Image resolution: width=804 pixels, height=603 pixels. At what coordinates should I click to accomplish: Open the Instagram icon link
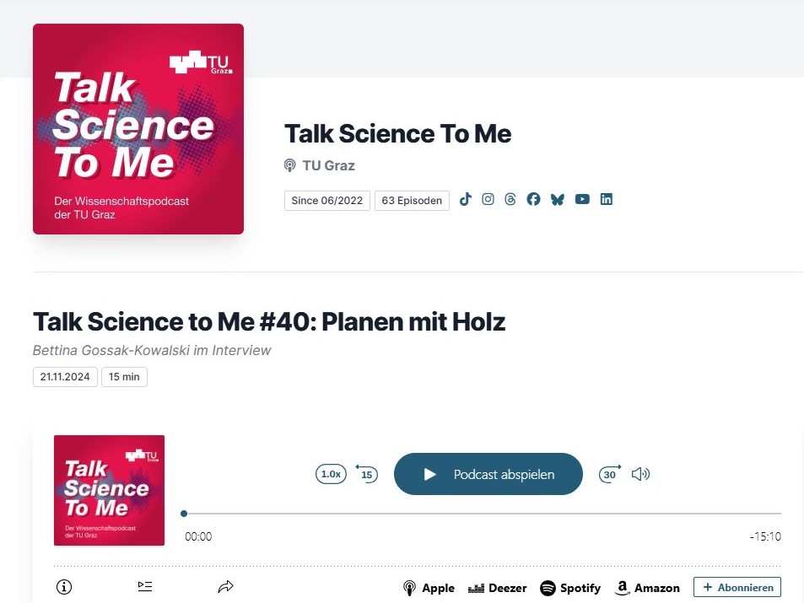click(x=488, y=200)
